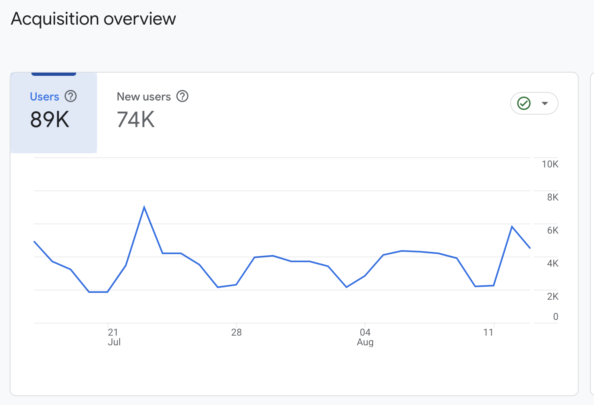Screen dimensions: 594x405
Task: Click the 8K y-axis label
Action: [553, 197]
